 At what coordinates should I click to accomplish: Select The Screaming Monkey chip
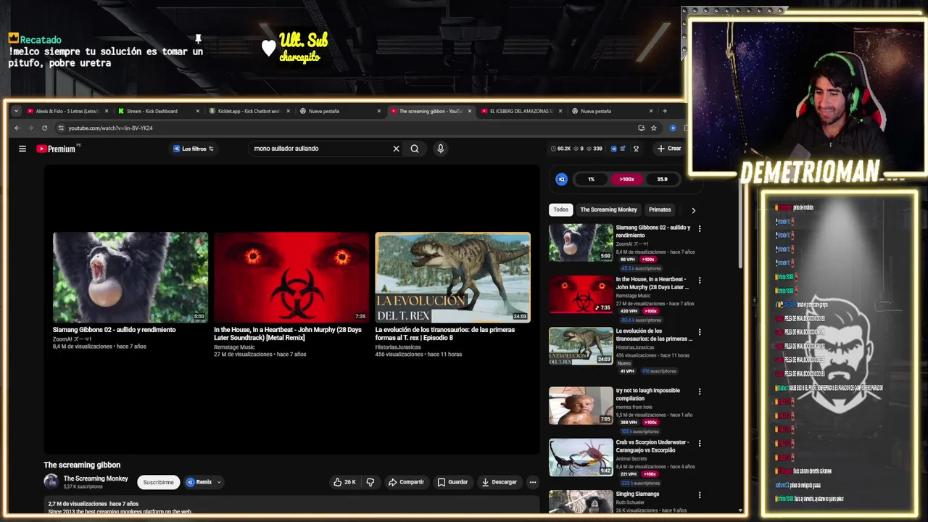(x=608, y=210)
